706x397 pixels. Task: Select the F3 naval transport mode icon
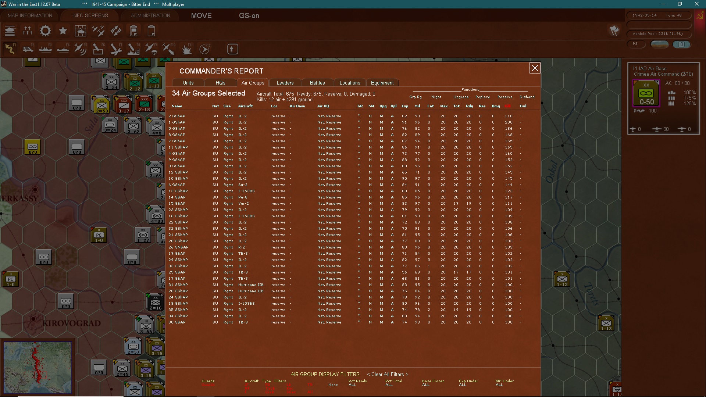[x=46, y=49]
